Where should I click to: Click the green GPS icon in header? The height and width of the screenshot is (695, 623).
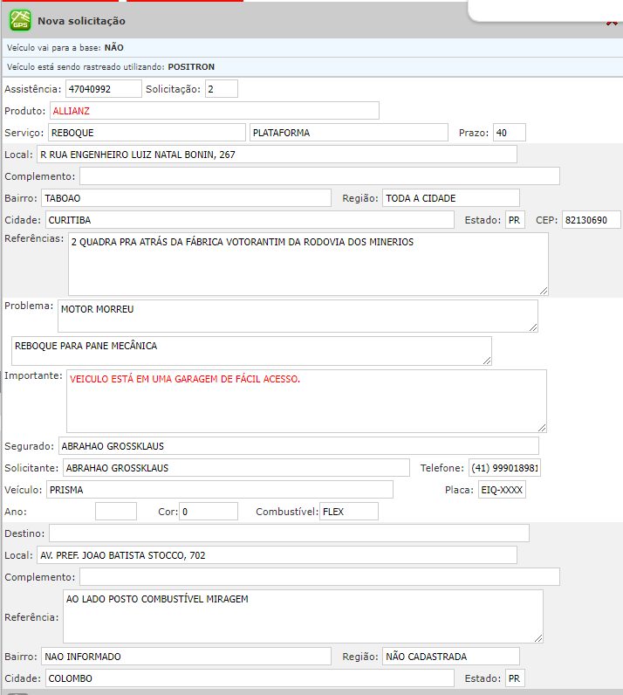19,20
